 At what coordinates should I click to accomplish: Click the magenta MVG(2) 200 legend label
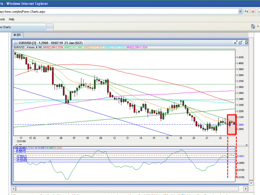[137, 47]
